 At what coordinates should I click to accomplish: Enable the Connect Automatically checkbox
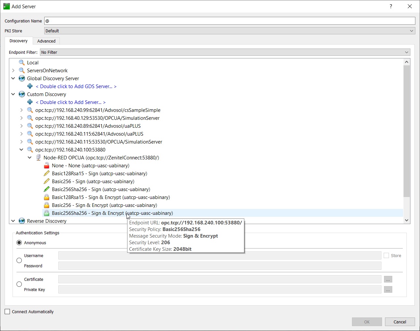coord(7,312)
